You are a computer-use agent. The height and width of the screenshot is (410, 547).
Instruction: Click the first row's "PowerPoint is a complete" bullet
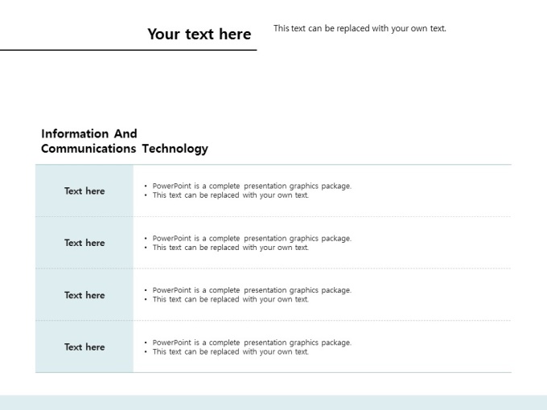(x=251, y=186)
